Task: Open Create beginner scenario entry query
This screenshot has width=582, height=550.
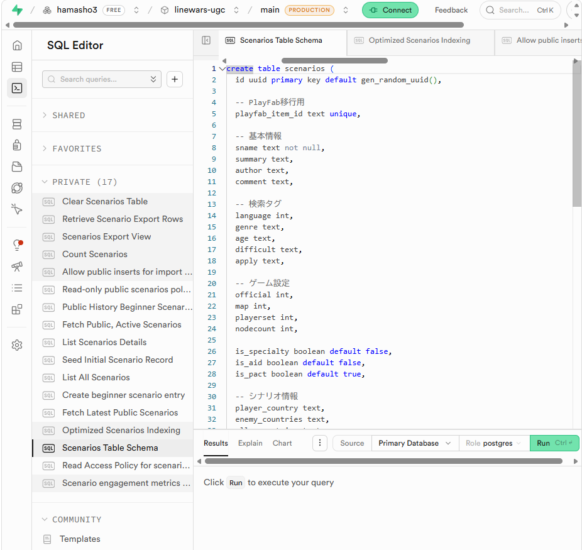Action: click(113, 395)
